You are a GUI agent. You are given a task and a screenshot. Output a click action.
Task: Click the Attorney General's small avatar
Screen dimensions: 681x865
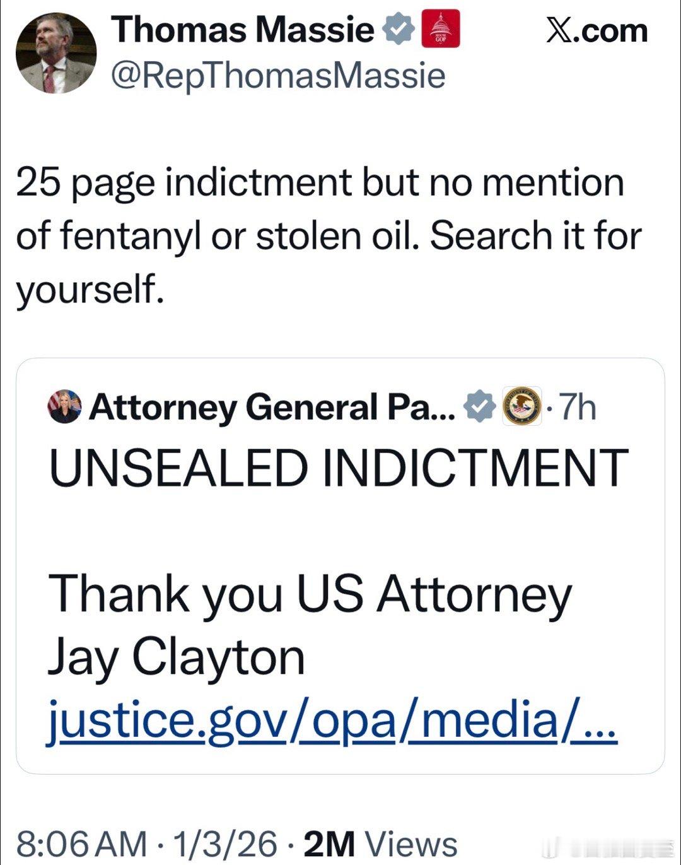(64, 407)
